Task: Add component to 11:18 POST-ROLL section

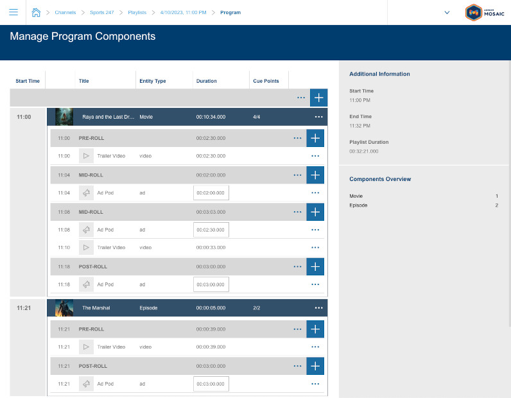Action: [x=315, y=266]
